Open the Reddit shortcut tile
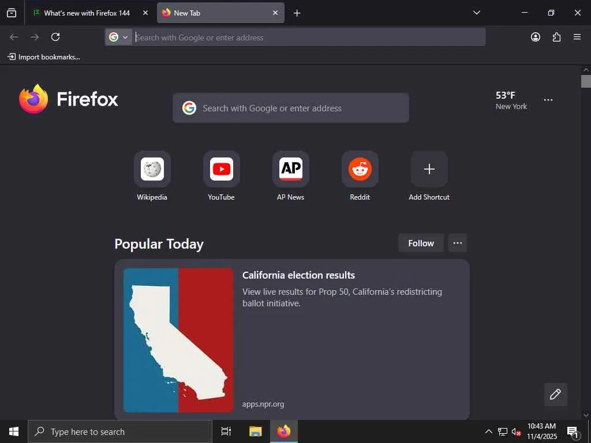 point(360,169)
